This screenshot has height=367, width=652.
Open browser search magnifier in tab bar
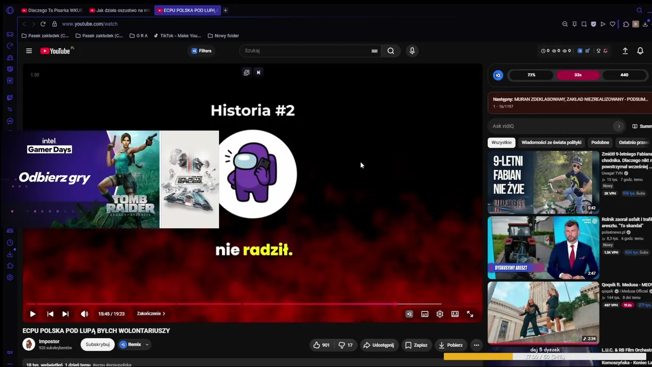click(x=639, y=10)
